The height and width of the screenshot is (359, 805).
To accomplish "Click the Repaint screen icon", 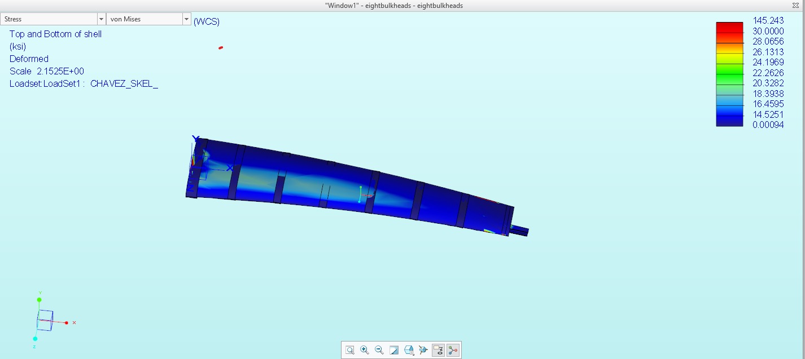I will [x=394, y=350].
